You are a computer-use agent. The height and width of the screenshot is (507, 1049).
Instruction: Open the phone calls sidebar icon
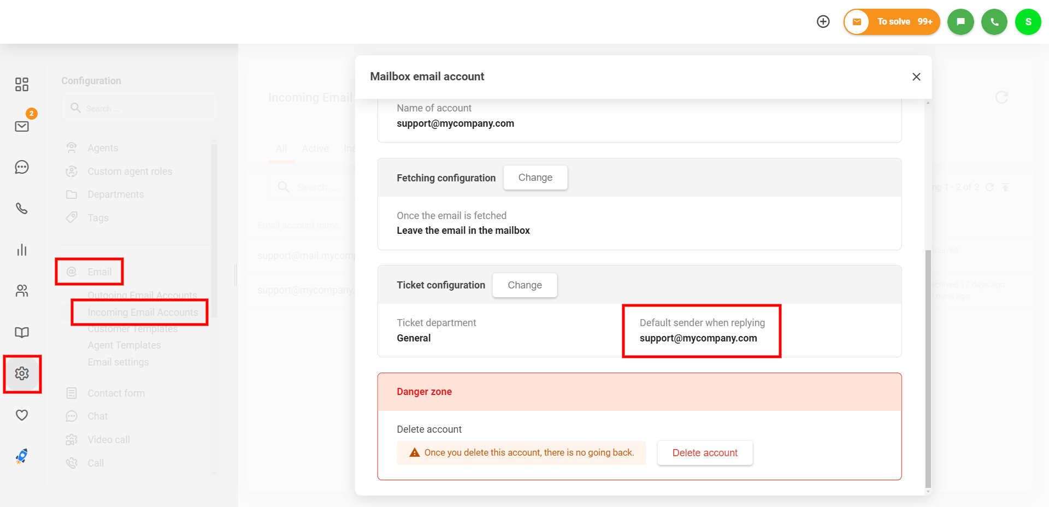pyautogui.click(x=22, y=208)
